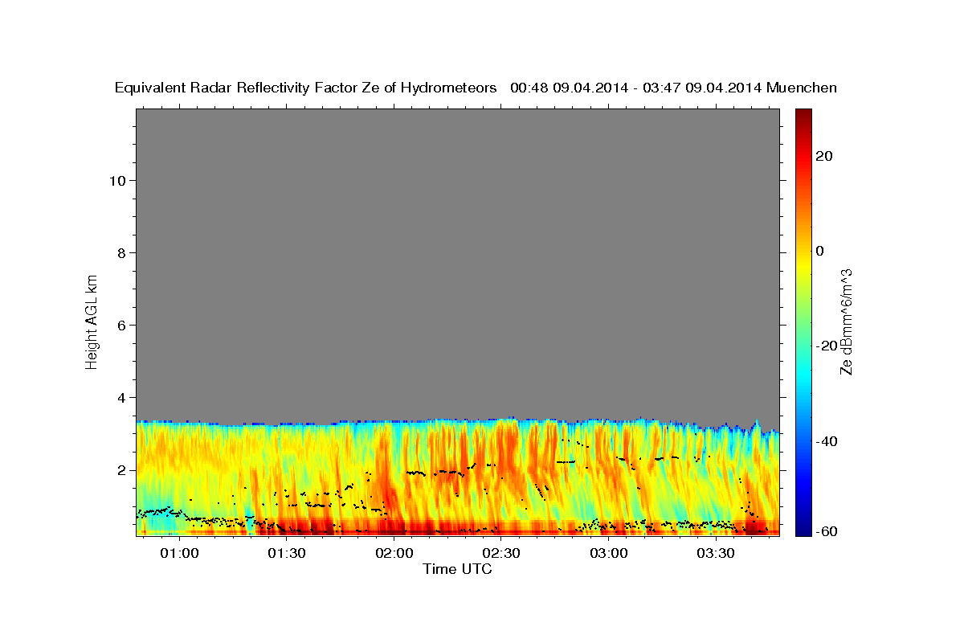Click the height tick label '2'
This screenshot has height=643, width=964.
pyautogui.click(x=122, y=469)
